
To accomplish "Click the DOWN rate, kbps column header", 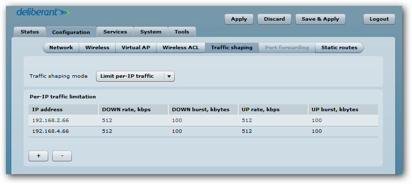I will pos(133,109).
